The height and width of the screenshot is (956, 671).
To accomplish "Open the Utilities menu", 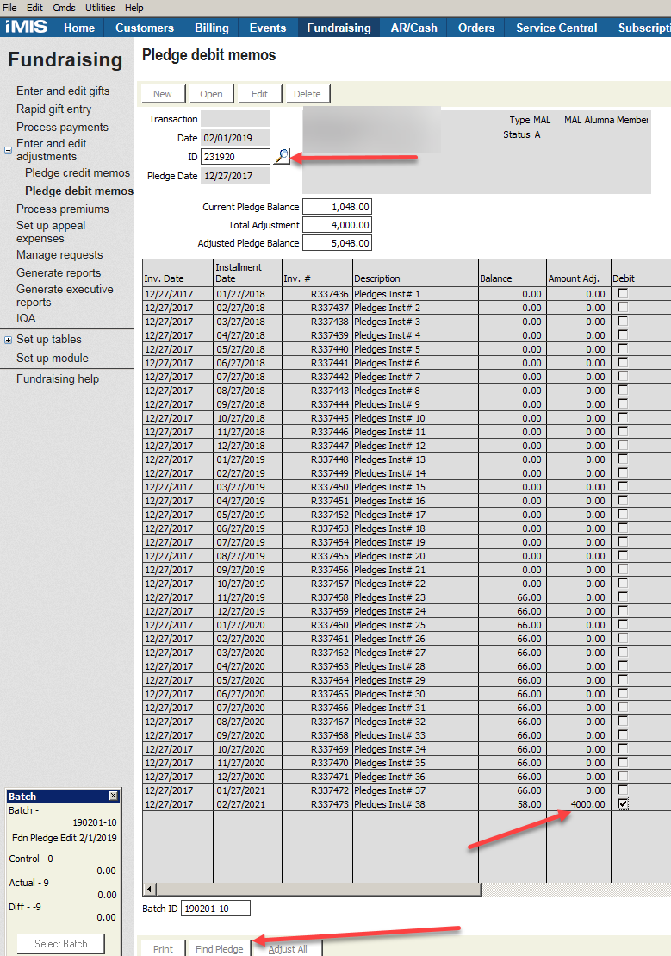I will pos(100,8).
